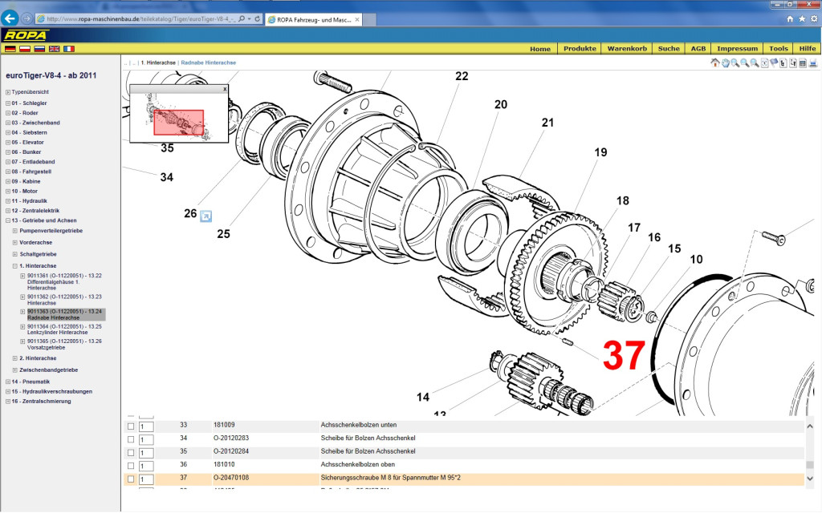Expand the 2. Hinterachse tree node
822x513 pixels.
14,358
